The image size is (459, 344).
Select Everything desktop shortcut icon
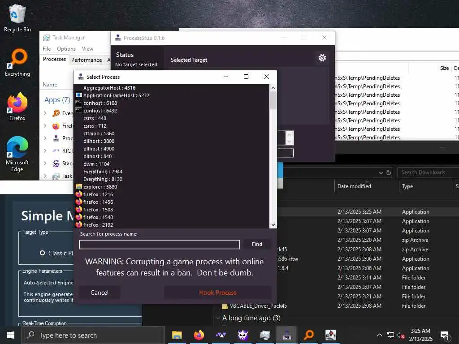17,63
